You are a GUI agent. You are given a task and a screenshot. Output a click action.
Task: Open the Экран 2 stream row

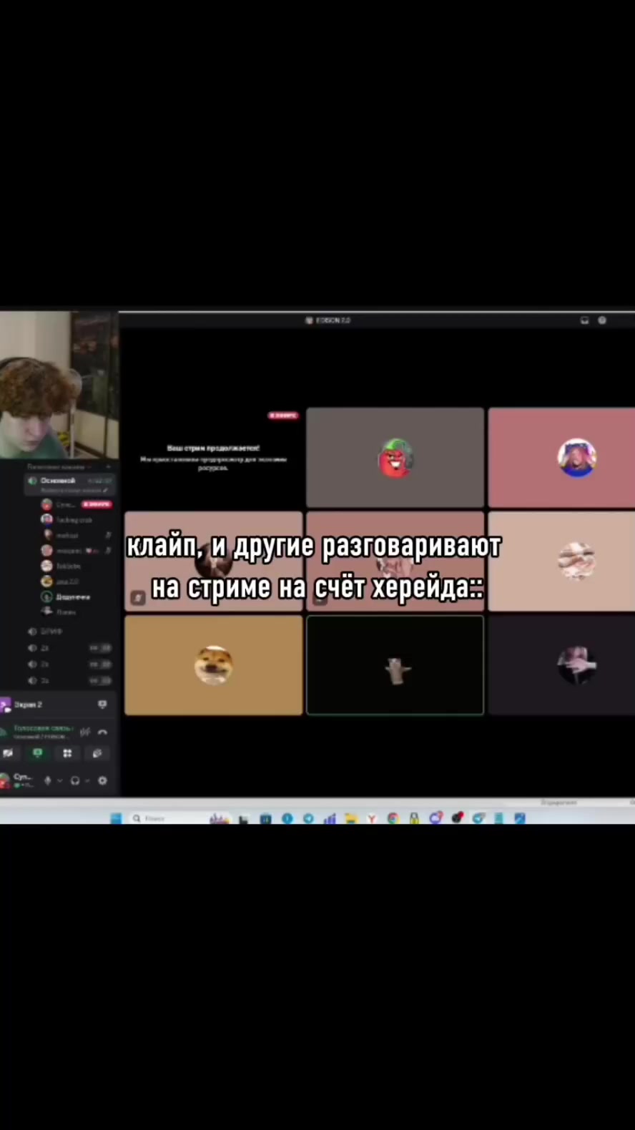(x=56, y=704)
